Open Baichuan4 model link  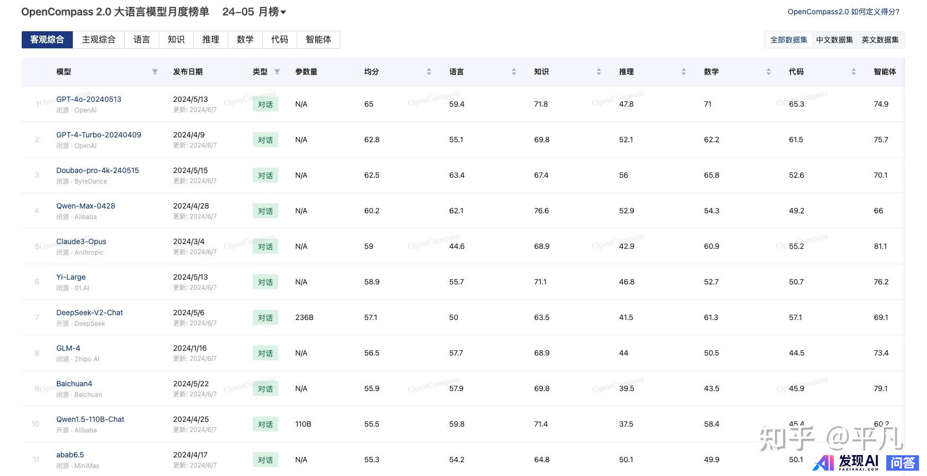click(x=74, y=384)
